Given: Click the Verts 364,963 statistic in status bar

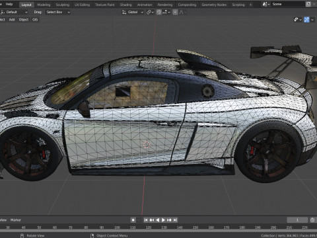Looking at the screenshot, I should (288, 235).
